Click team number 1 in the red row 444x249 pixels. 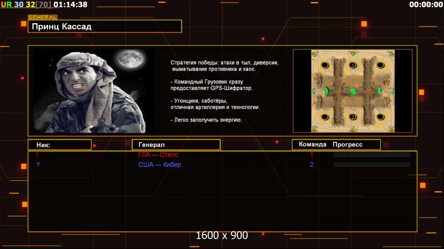312,154
